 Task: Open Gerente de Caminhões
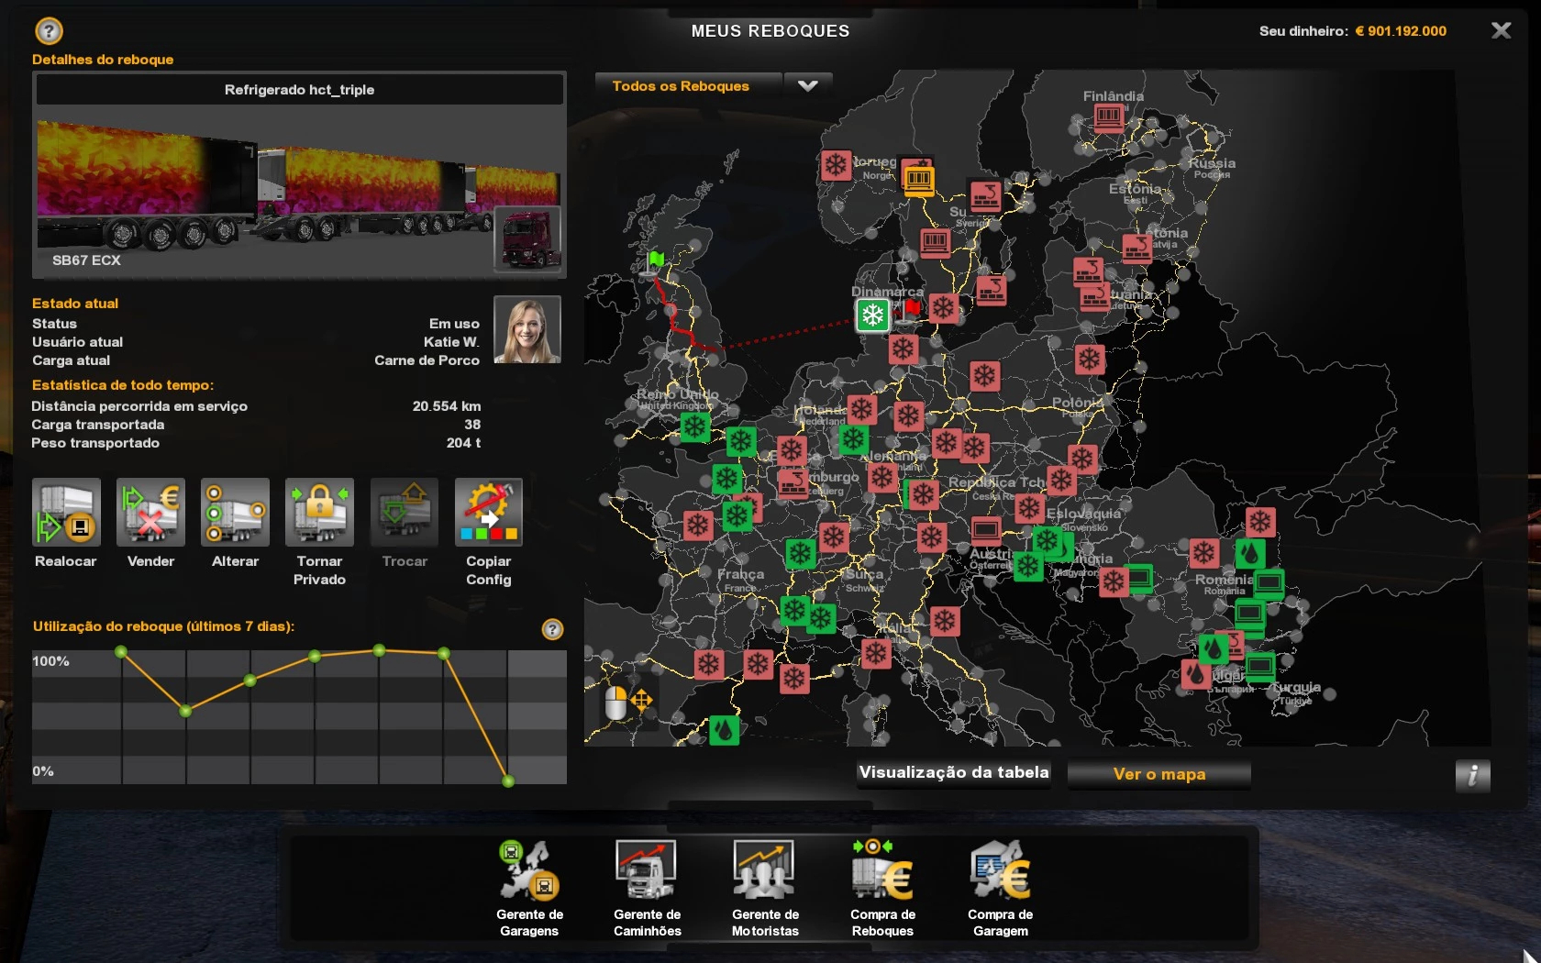[647, 872]
